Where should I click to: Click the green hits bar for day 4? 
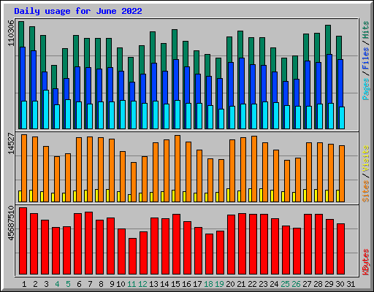tap(54, 77)
